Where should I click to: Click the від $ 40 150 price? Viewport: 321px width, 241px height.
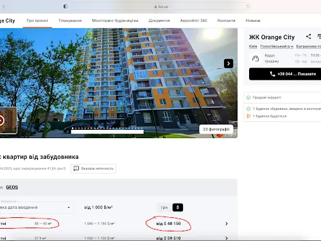coord(168,224)
